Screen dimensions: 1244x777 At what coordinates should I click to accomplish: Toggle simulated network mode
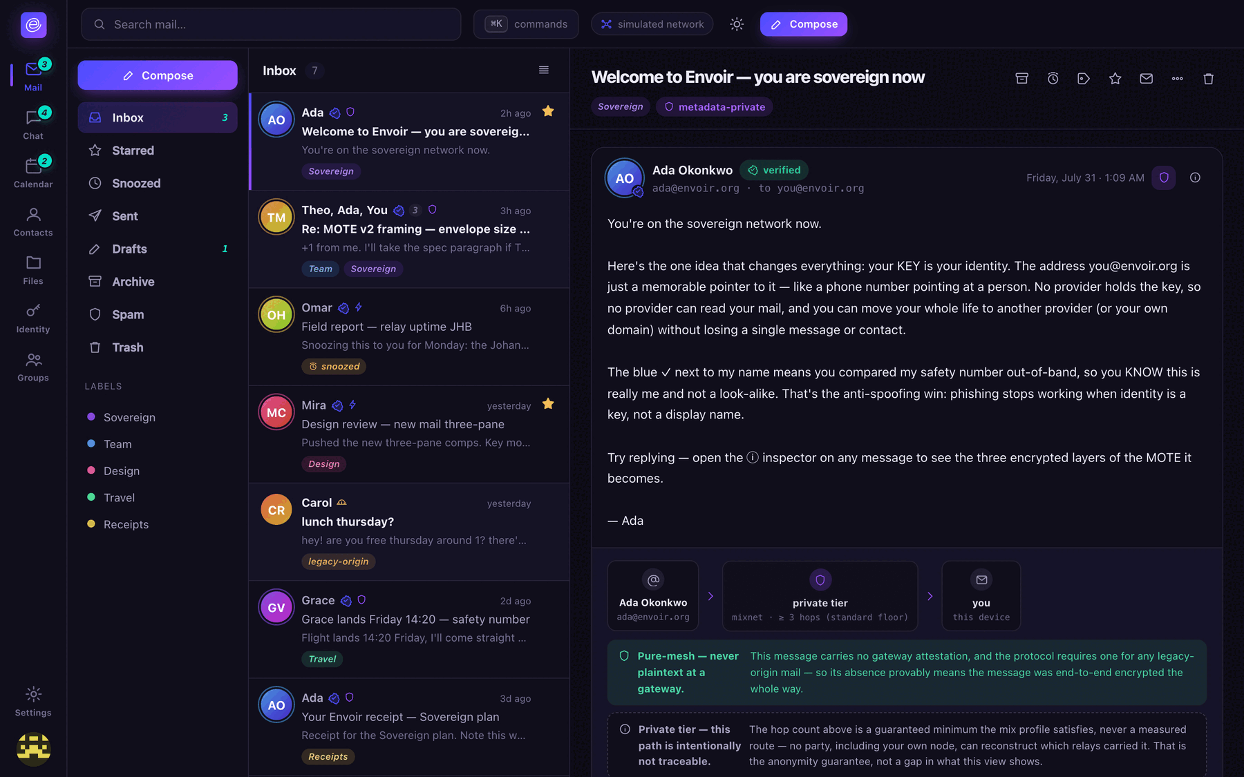click(x=652, y=24)
